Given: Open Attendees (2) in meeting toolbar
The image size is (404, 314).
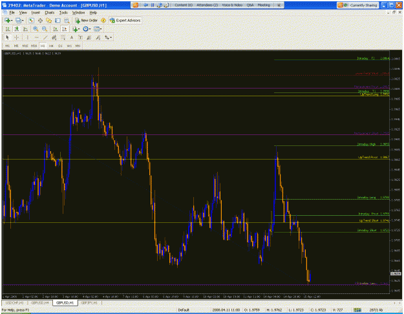Looking at the screenshot, I should pos(207,5).
